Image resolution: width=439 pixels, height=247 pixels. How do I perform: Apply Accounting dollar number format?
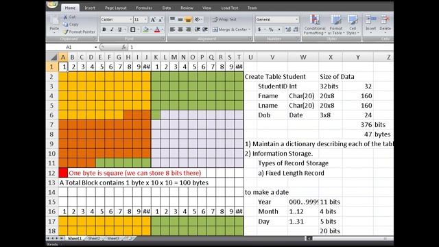(259, 30)
